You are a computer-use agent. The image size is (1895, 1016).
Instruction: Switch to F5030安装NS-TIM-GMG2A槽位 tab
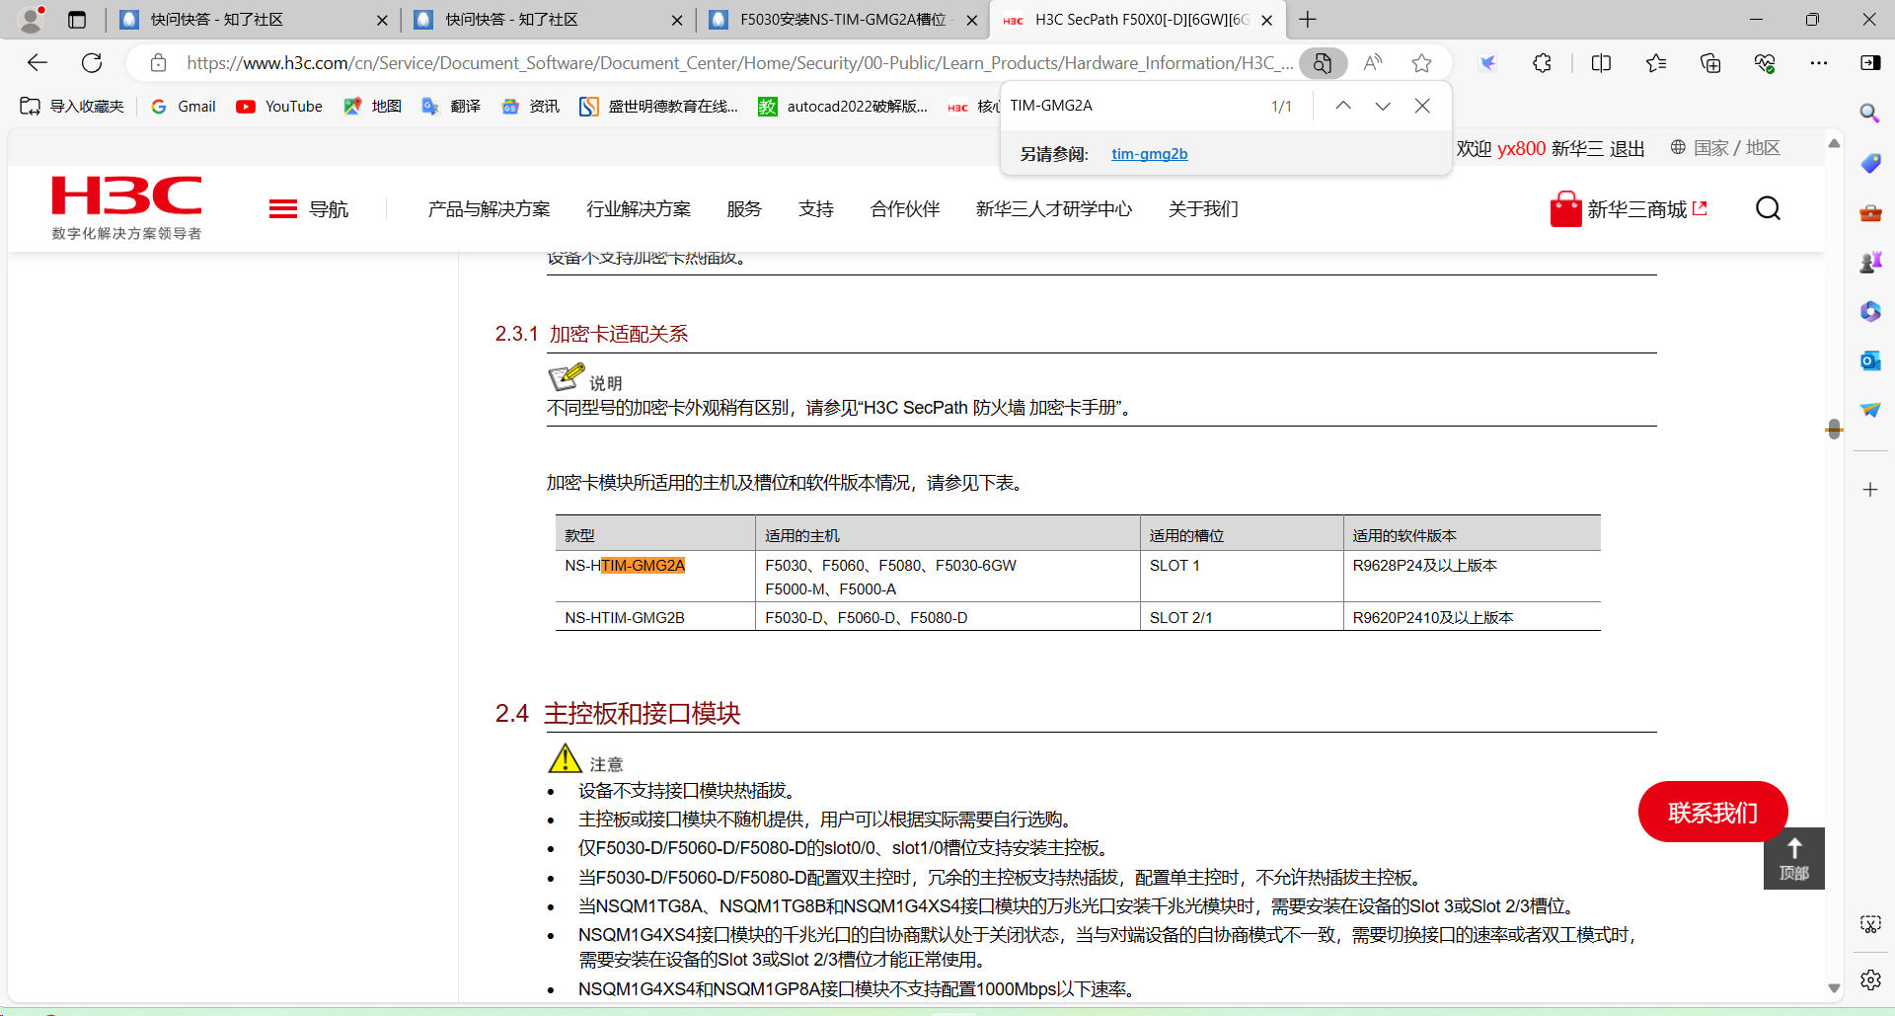coord(842,20)
